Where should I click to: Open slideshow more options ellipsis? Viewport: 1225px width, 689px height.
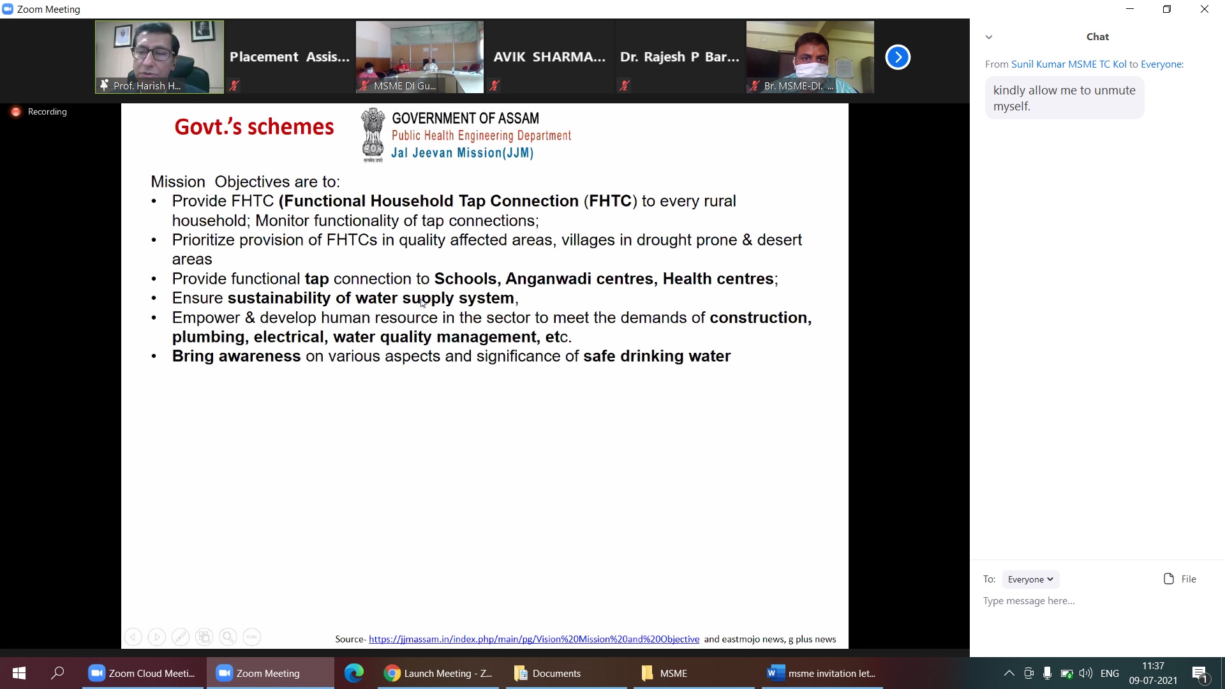tap(252, 637)
